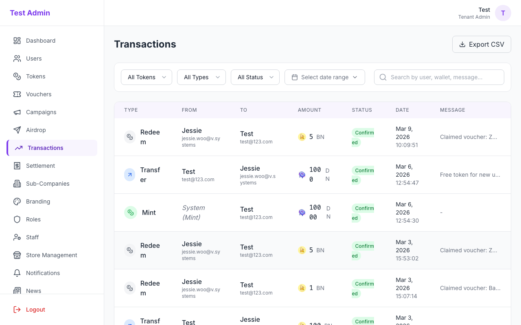Viewport: 521px width, 325px height.
Task: Open the All Tokens dropdown
Action: coord(146,77)
